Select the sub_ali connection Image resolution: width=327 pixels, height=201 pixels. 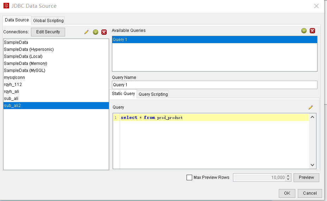pos(56,99)
